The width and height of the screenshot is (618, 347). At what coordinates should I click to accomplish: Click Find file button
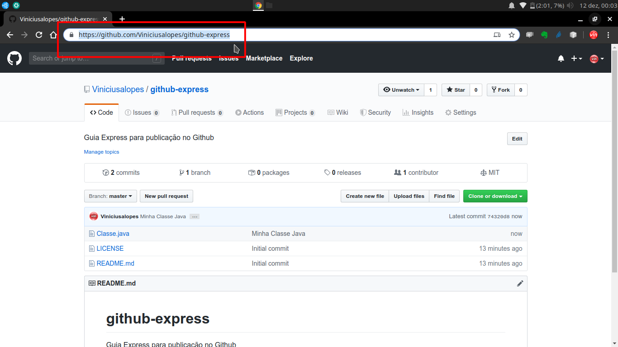coord(444,196)
